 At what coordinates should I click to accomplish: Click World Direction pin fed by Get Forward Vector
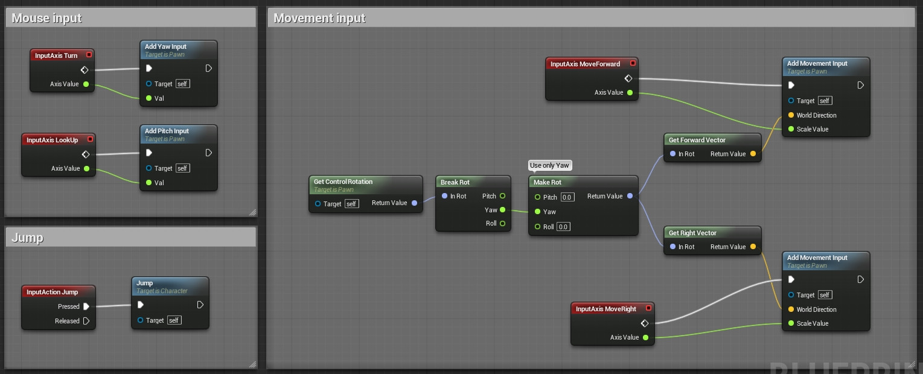click(x=791, y=115)
